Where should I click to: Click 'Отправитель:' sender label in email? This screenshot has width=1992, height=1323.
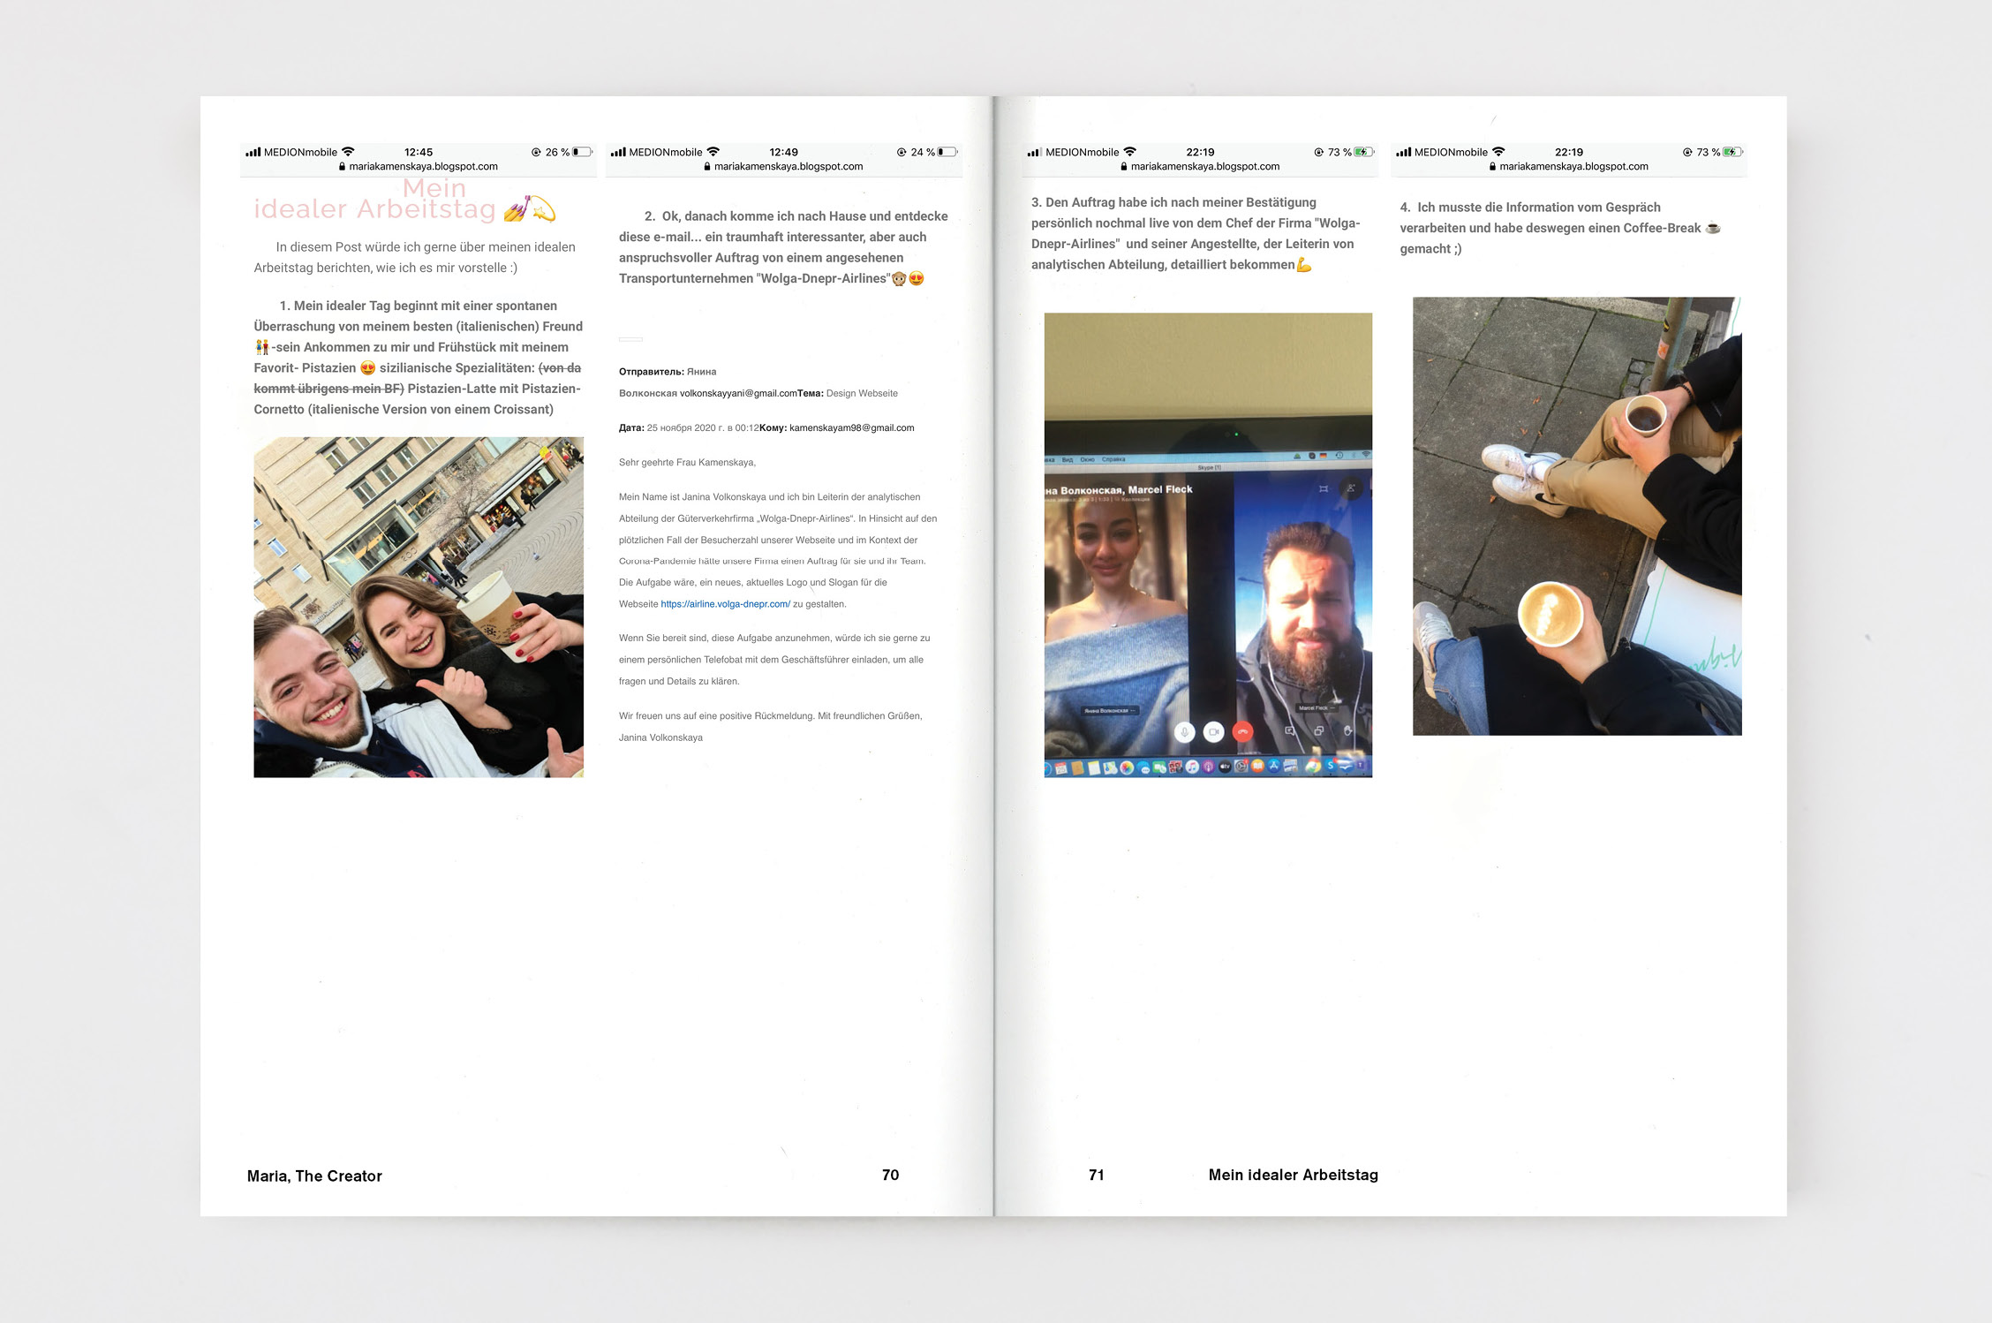point(652,372)
